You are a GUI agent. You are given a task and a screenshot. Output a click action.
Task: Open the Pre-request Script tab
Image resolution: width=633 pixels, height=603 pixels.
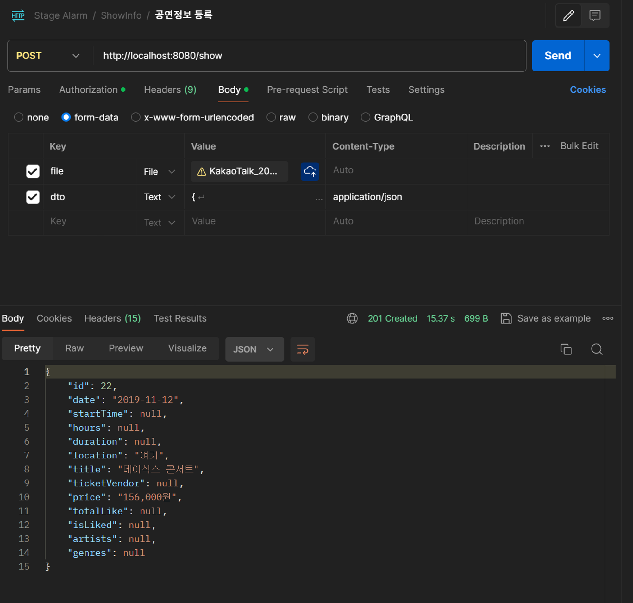(307, 90)
